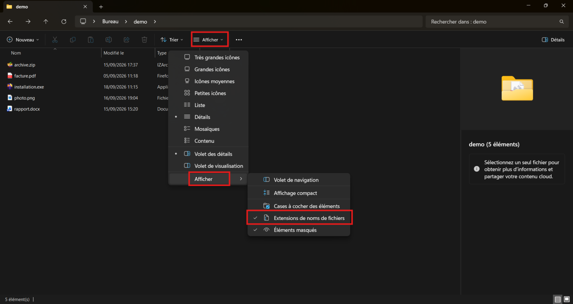This screenshot has height=304, width=573.
Task: Open the Trier sort dropdown
Action: 172,40
